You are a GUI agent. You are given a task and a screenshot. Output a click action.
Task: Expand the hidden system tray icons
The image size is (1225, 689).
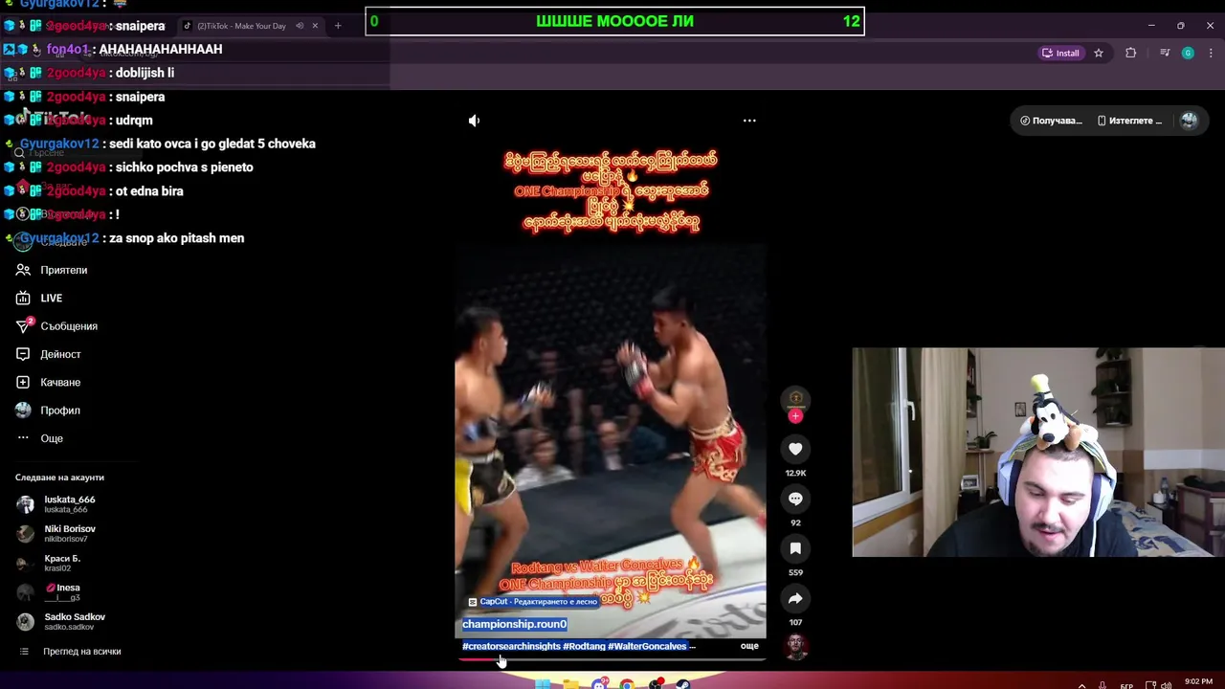(1082, 685)
